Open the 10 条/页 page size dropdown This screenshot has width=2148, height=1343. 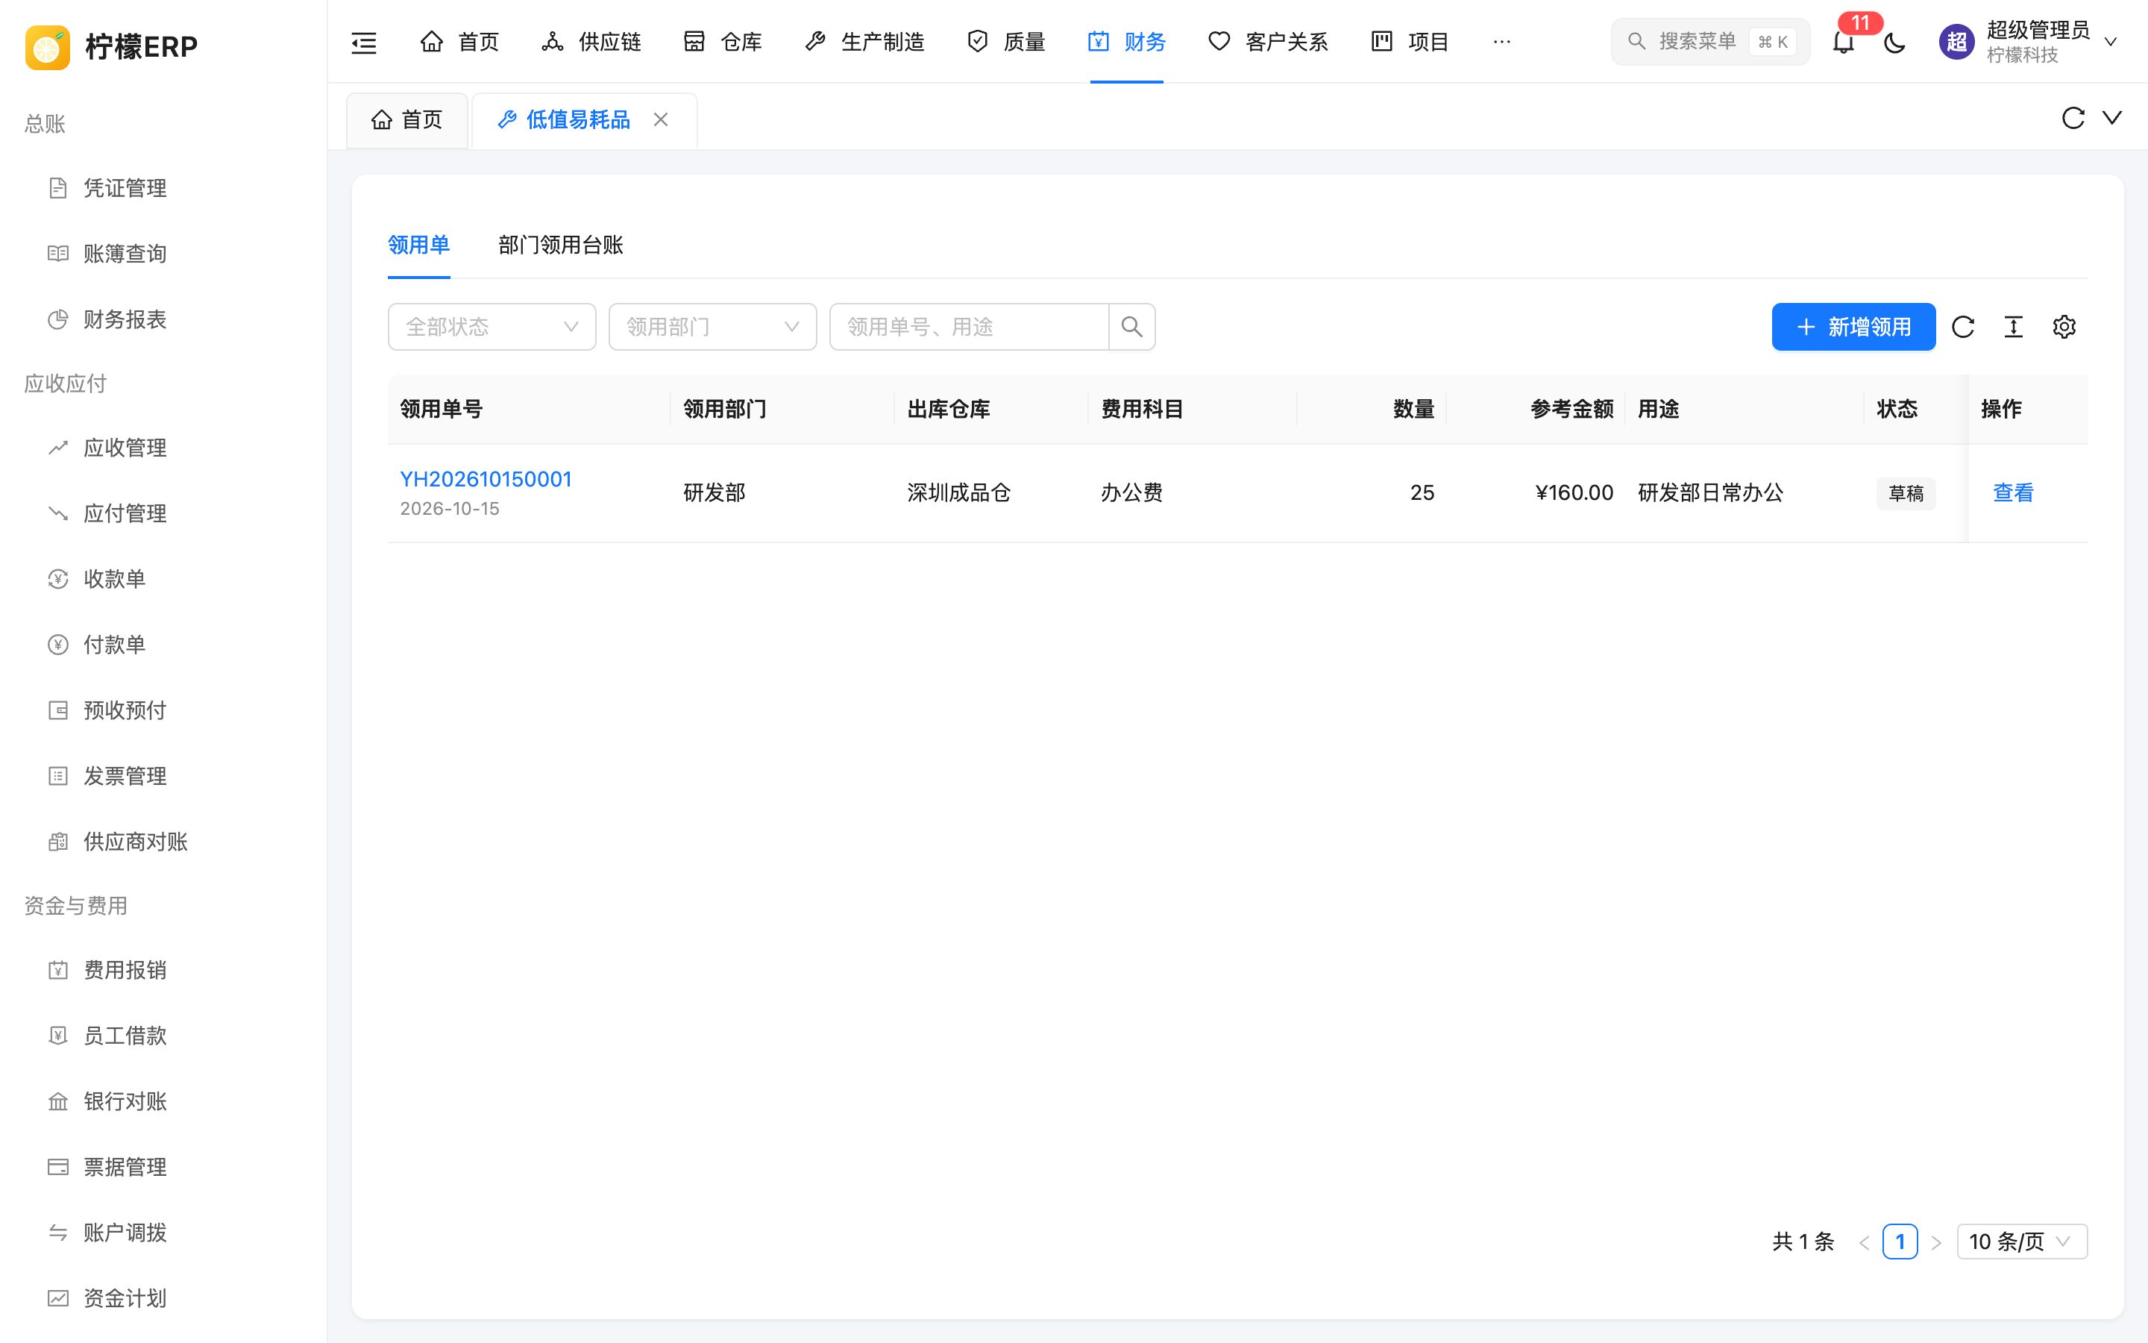tap(2022, 1242)
